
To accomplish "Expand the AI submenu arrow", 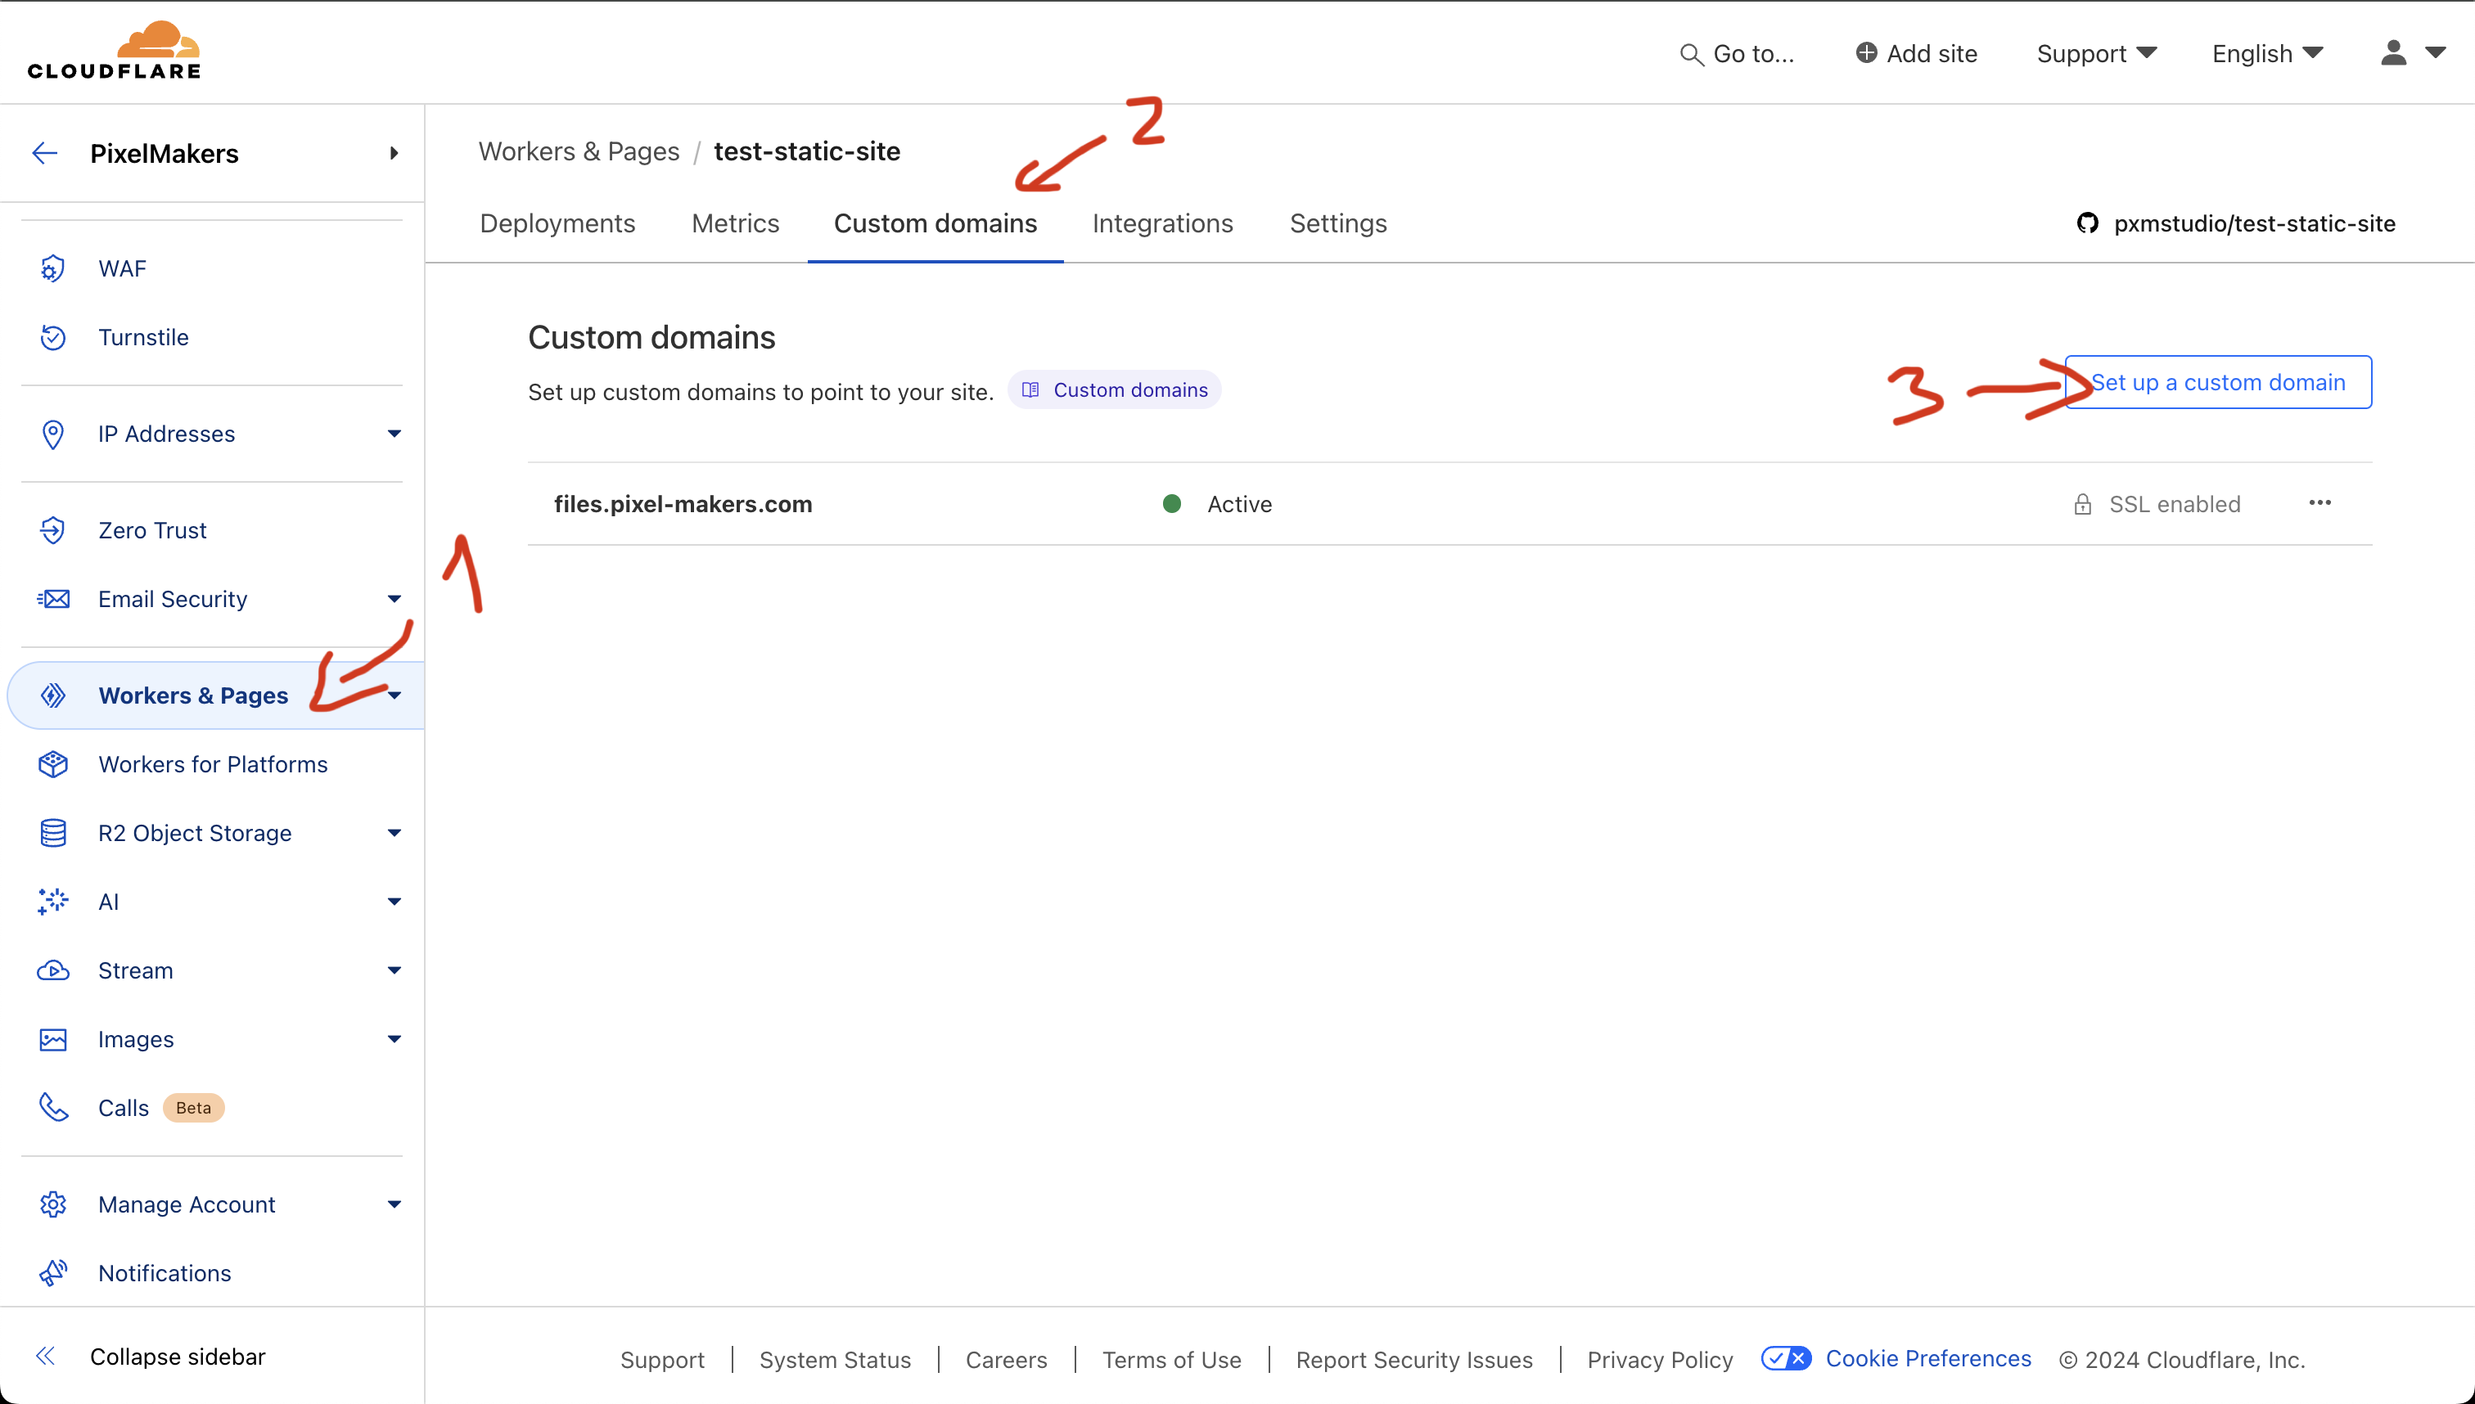I will pyautogui.click(x=394, y=902).
